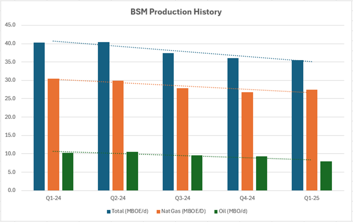Select the Q3-24 axis label
This screenshot has width=353, height=222.
182,198
